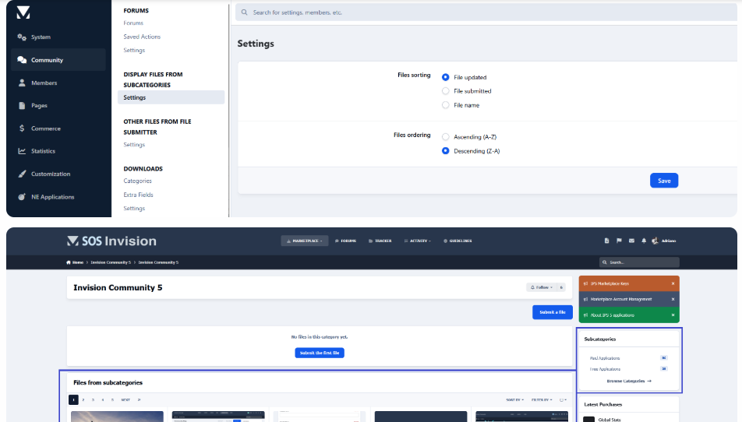
Task: Click the flag reports icon in header
Action: (x=619, y=241)
